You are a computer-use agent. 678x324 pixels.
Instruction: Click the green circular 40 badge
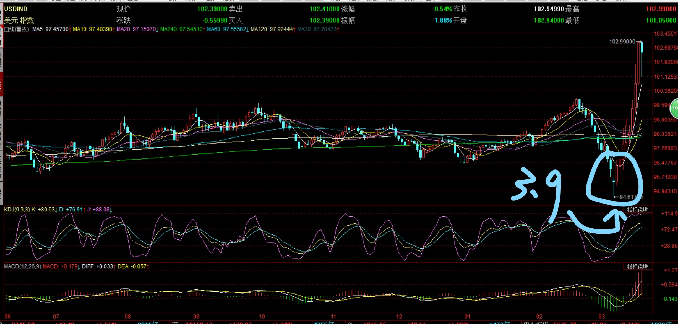click(x=674, y=108)
